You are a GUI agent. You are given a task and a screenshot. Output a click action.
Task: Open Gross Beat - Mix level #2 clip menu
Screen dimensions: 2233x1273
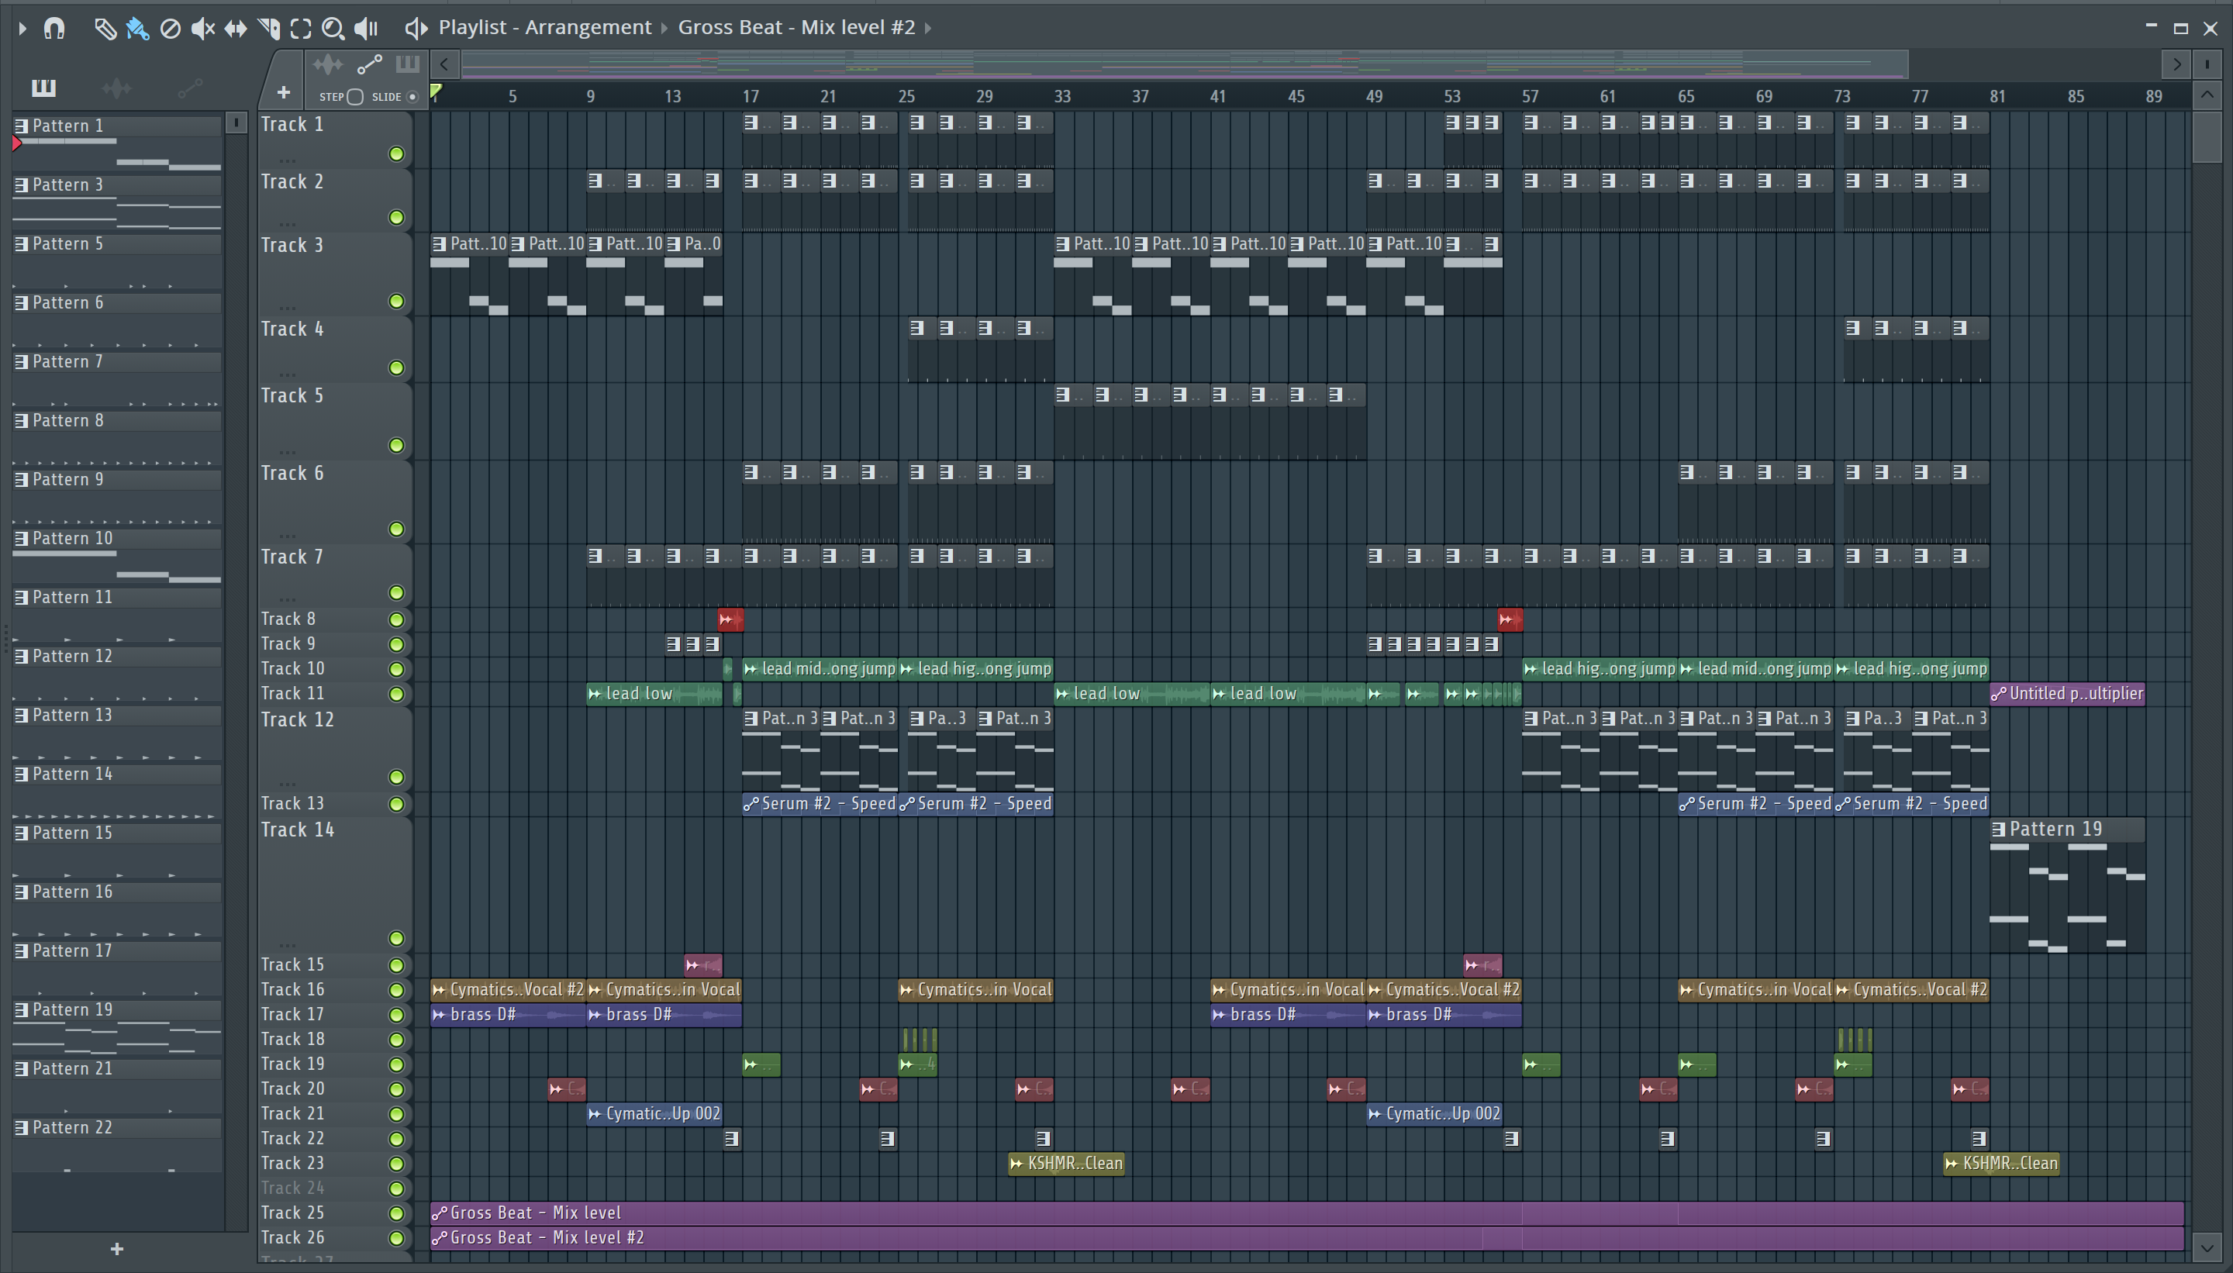(796, 27)
